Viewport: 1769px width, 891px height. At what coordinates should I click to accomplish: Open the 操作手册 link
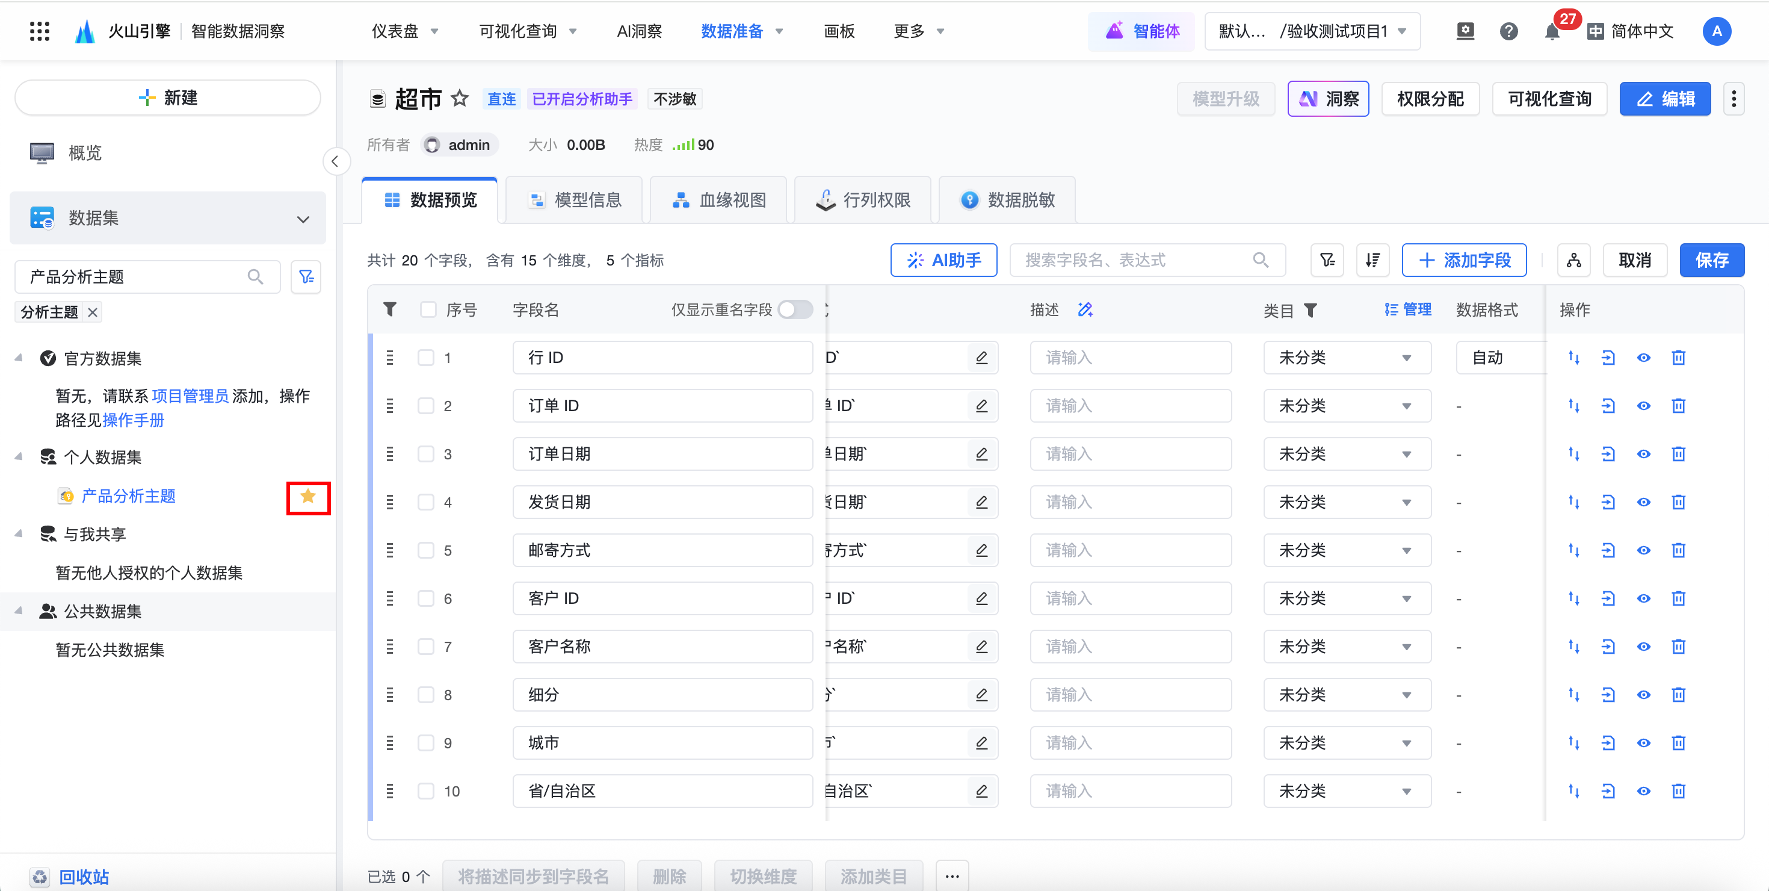(133, 420)
